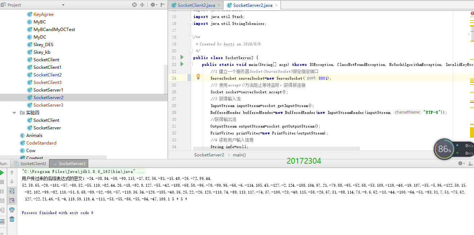Select the SocketServer2 run tab

[69, 163]
